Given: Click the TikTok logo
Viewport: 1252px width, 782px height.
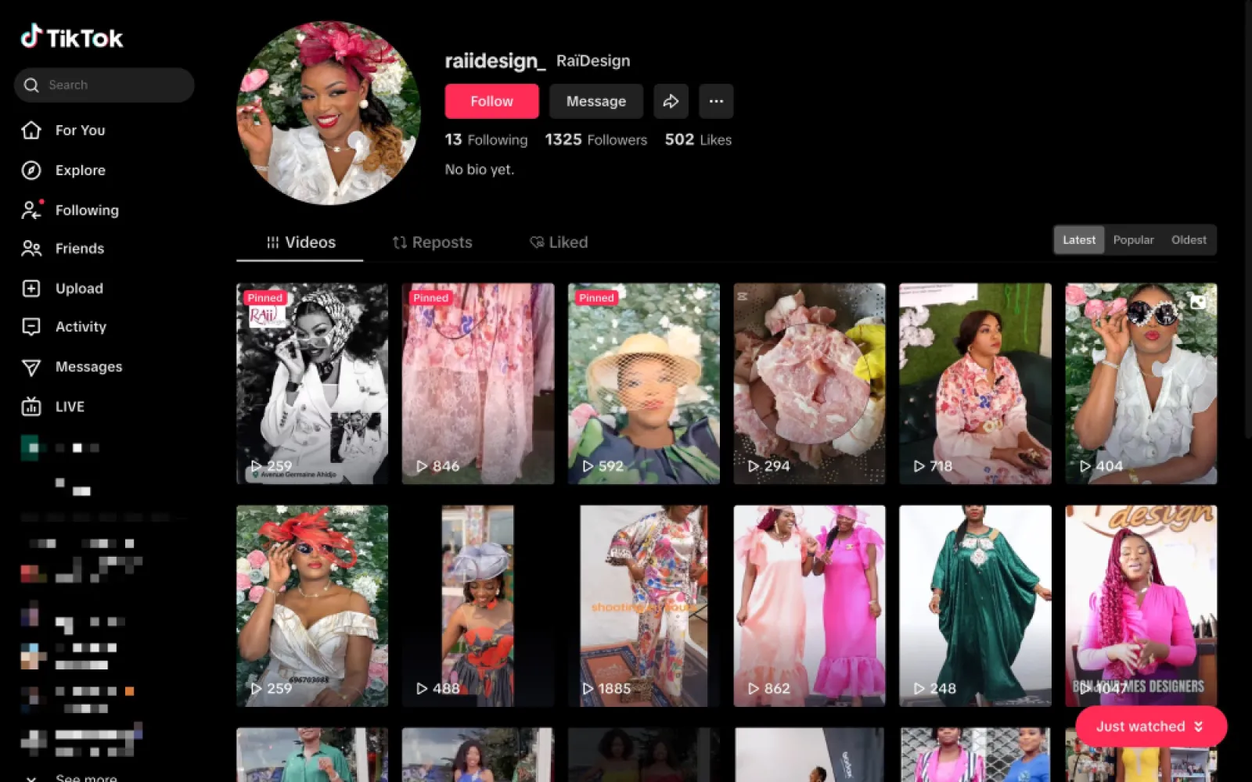Looking at the screenshot, I should coord(72,37).
